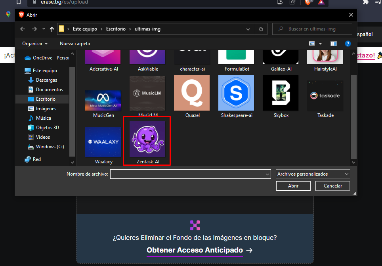Open the Documentos folder

click(45, 90)
